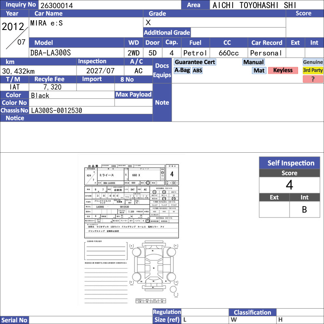Select the Chassis No LA300S-0012530 field
324x324 pixels.
click(x=91, y=110)
